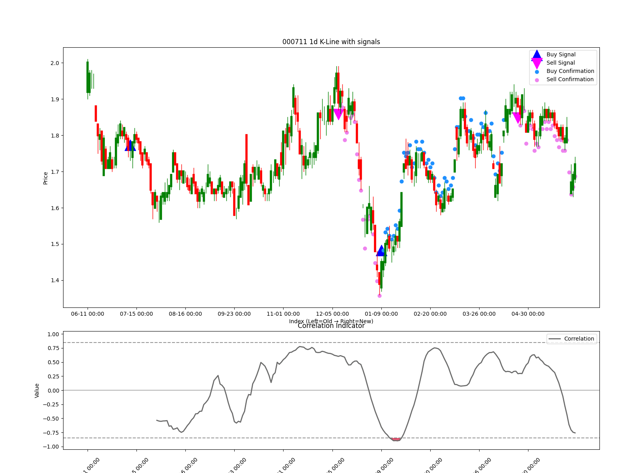Image resolution: width=631 pixels, height=473 pixels.
Task: Click the chart title "000711 1d K-Line with signals"
Action: point(331,42)
